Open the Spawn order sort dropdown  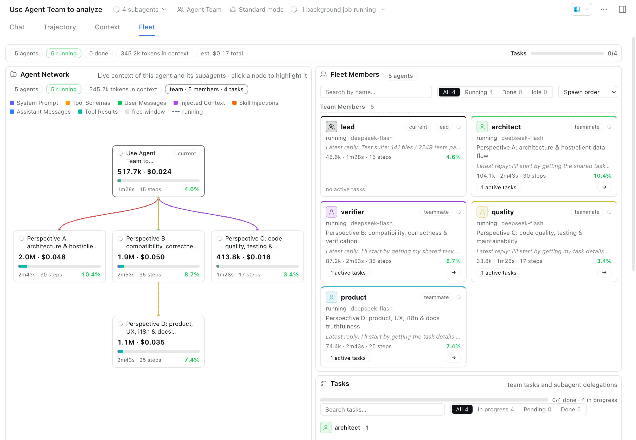[587, 92]
